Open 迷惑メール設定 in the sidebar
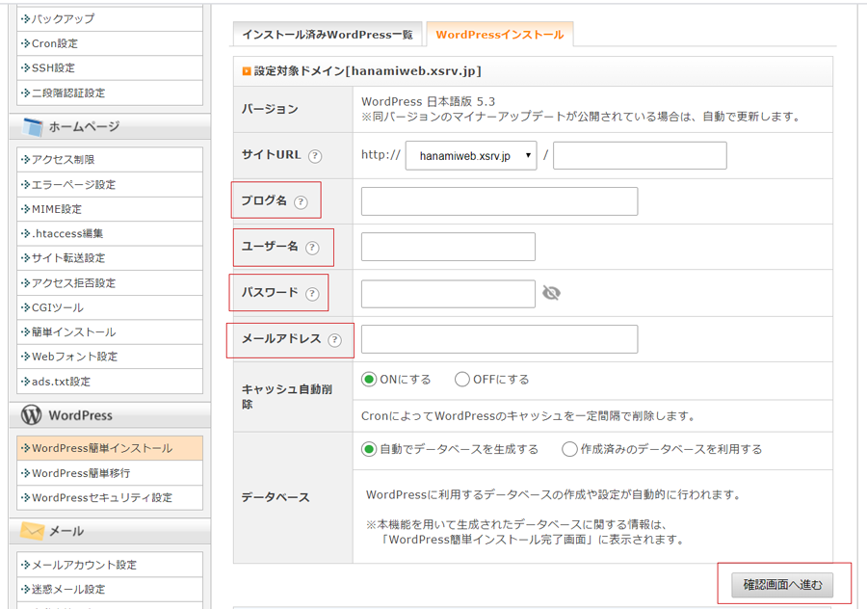This screenshot has height=609, width=867. pos(110,589)
